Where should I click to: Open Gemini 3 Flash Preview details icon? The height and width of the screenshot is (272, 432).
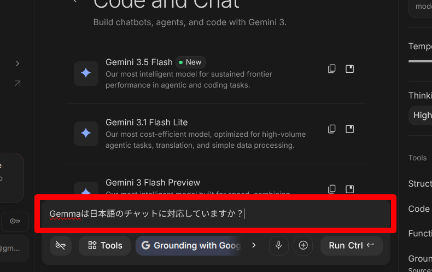(349, 189)
